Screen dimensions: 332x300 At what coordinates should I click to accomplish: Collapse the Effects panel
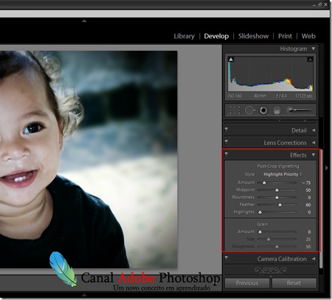coord(313,155)
